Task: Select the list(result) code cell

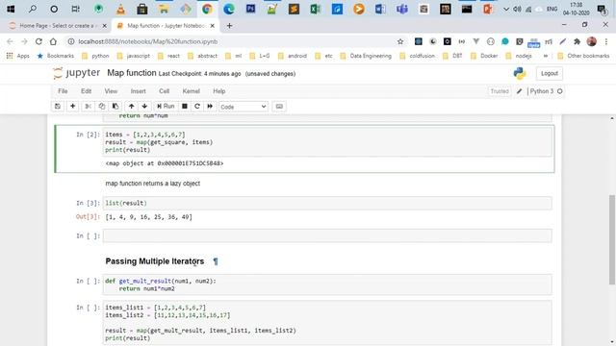Action: point(327,203)
